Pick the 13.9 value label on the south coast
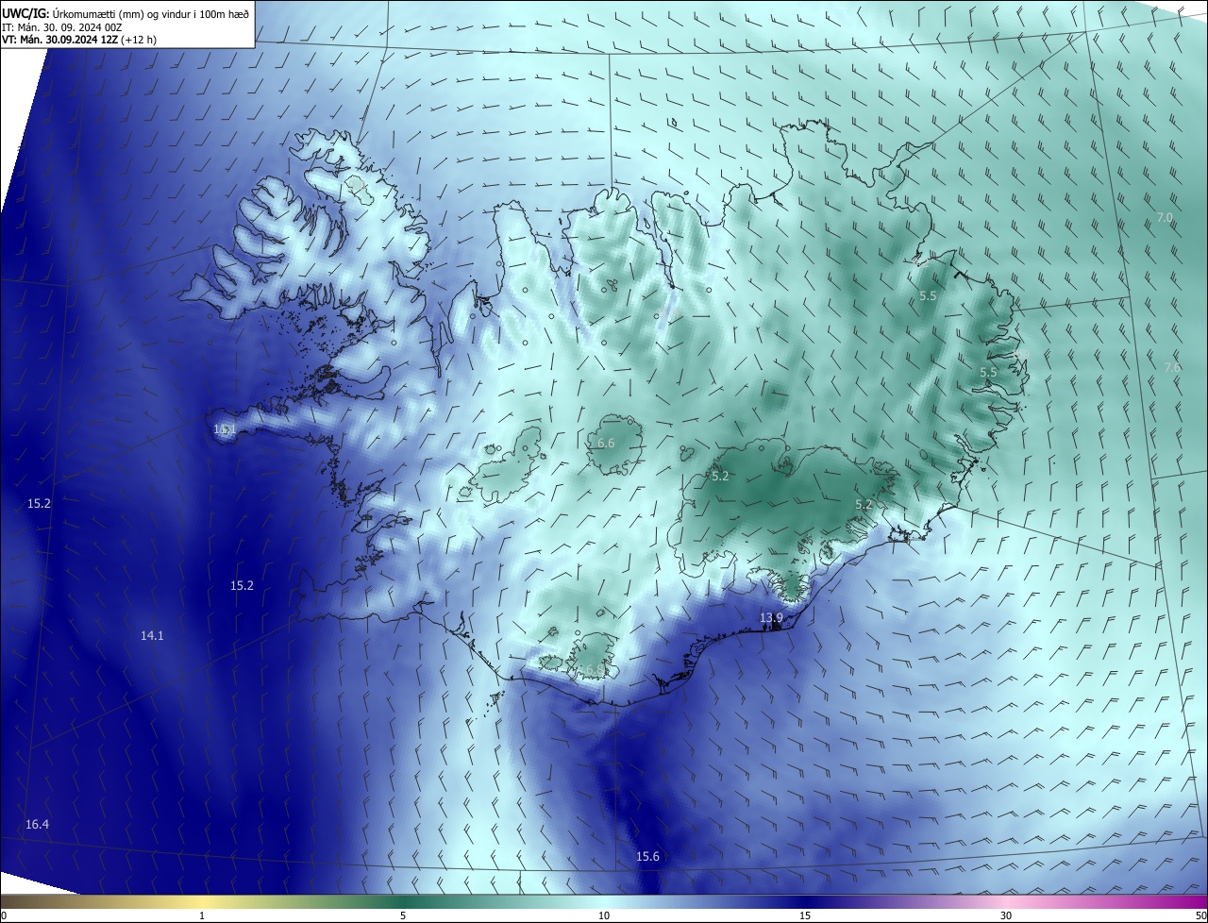 [771, 618]
